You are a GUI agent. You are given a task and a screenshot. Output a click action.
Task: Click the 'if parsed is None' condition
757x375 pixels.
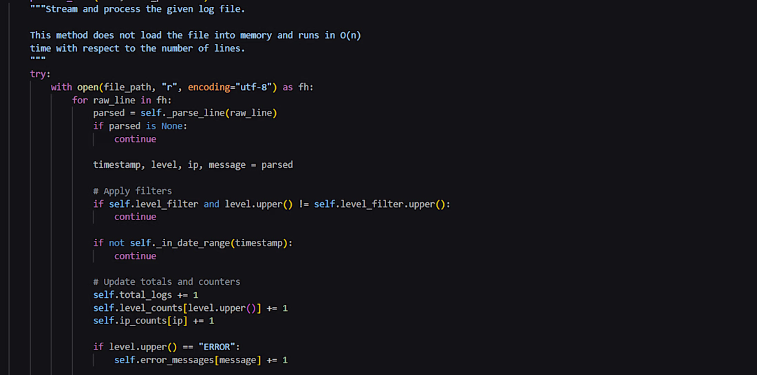(140, 126)
